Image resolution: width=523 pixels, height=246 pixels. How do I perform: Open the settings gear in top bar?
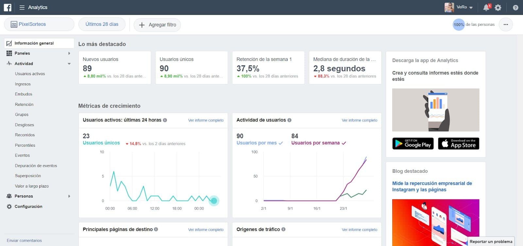click(x=498, y=8)
